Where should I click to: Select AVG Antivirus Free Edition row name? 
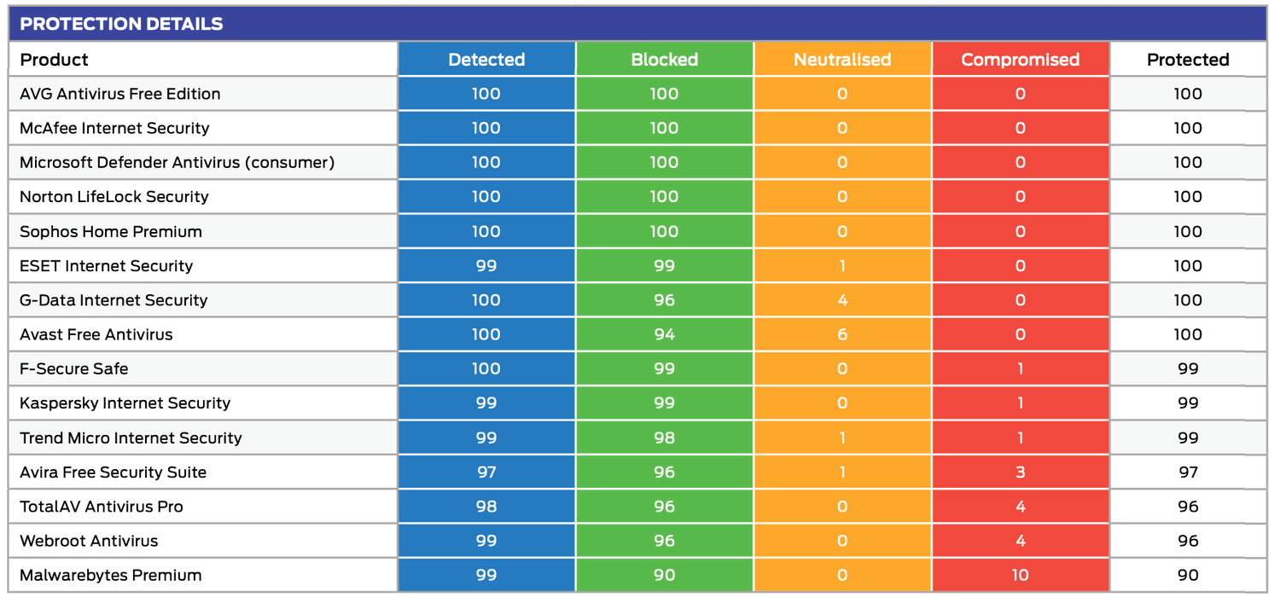pos(120,94)
